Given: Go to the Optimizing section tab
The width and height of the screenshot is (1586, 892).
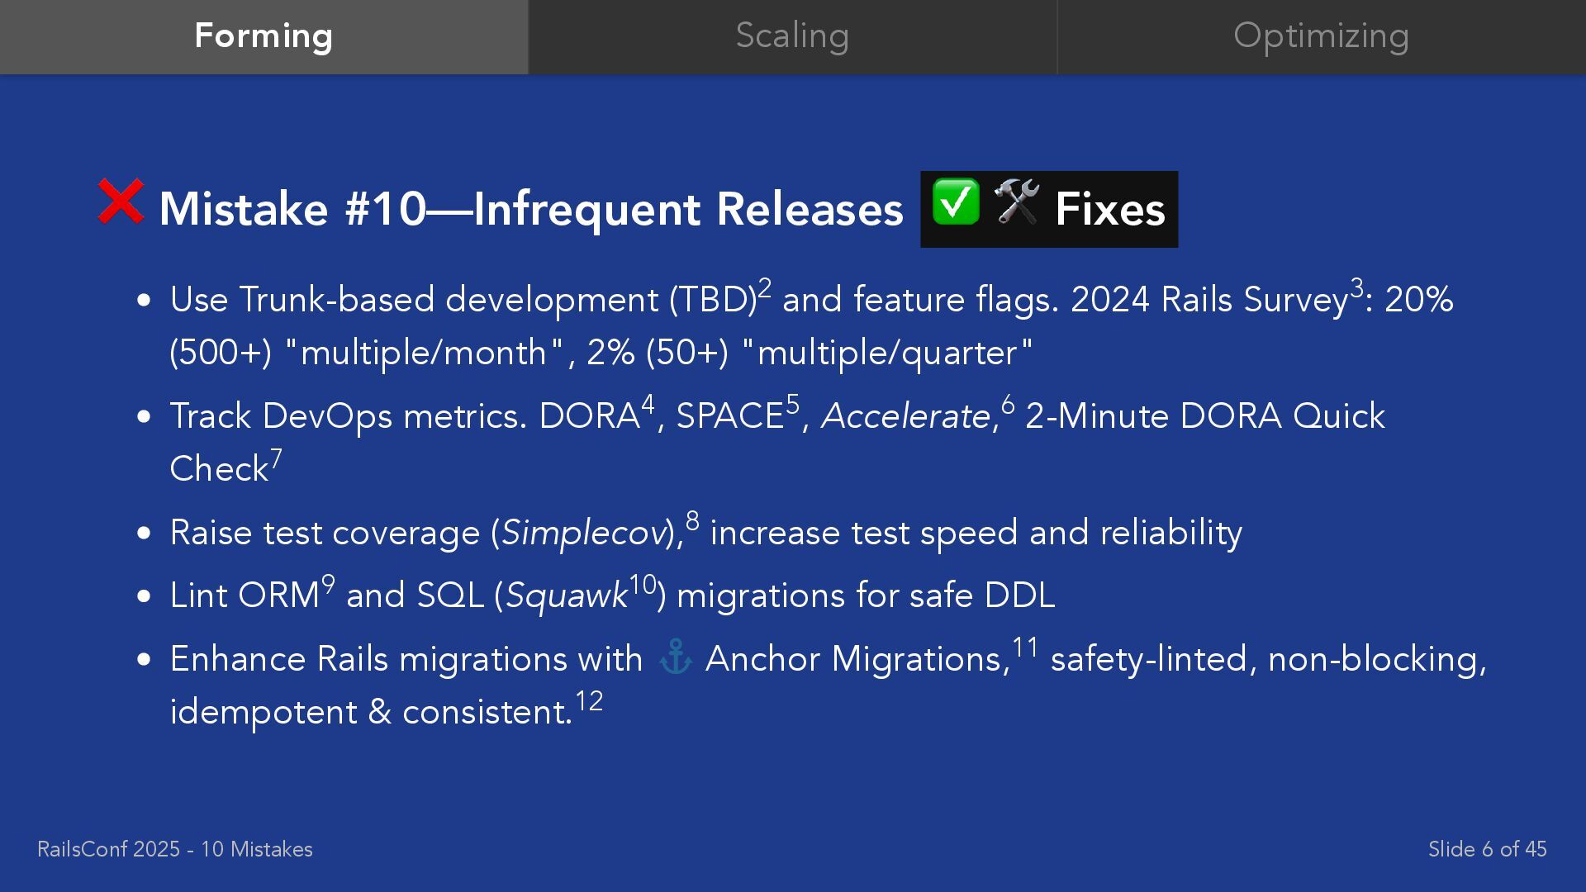Looking at the screenshot, I should click(x=1322, y=37).
